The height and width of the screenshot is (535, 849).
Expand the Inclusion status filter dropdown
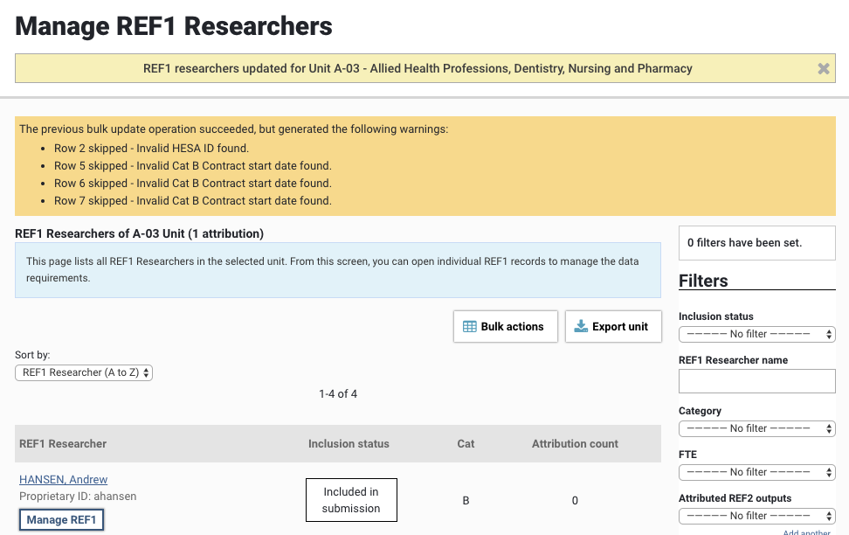point(756,334)
